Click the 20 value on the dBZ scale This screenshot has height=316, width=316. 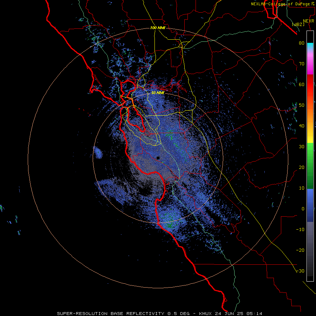[x=302, y=167]
